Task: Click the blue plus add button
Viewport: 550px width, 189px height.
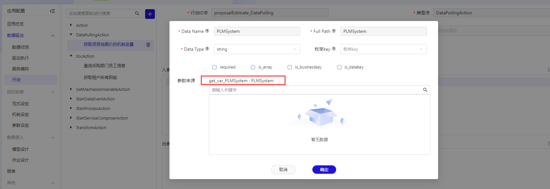Action: pyautogui.click(x=150, y=14)
